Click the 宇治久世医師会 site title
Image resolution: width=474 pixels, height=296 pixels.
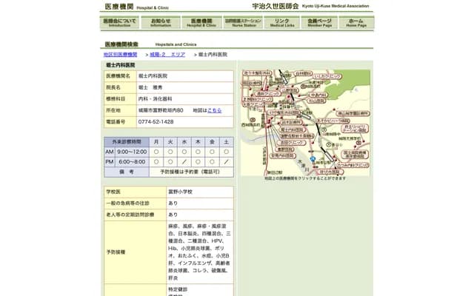276,6
